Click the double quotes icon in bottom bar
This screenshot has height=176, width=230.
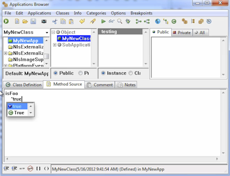22,169
